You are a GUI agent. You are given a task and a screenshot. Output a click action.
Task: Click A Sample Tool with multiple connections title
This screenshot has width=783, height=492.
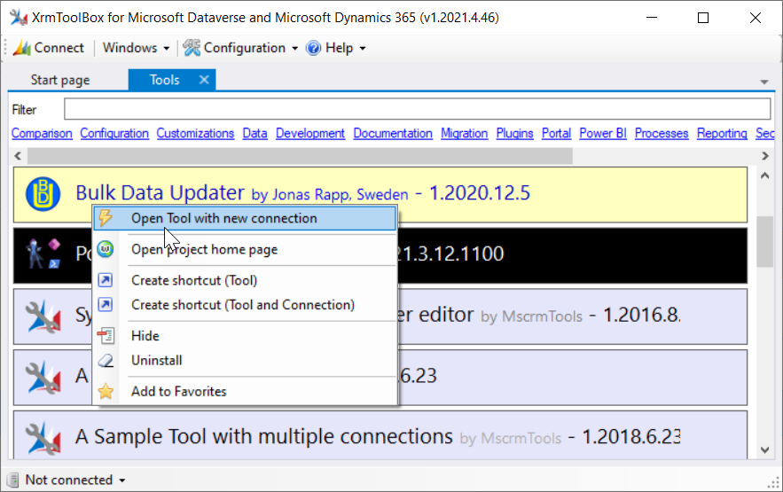(264, 437)
